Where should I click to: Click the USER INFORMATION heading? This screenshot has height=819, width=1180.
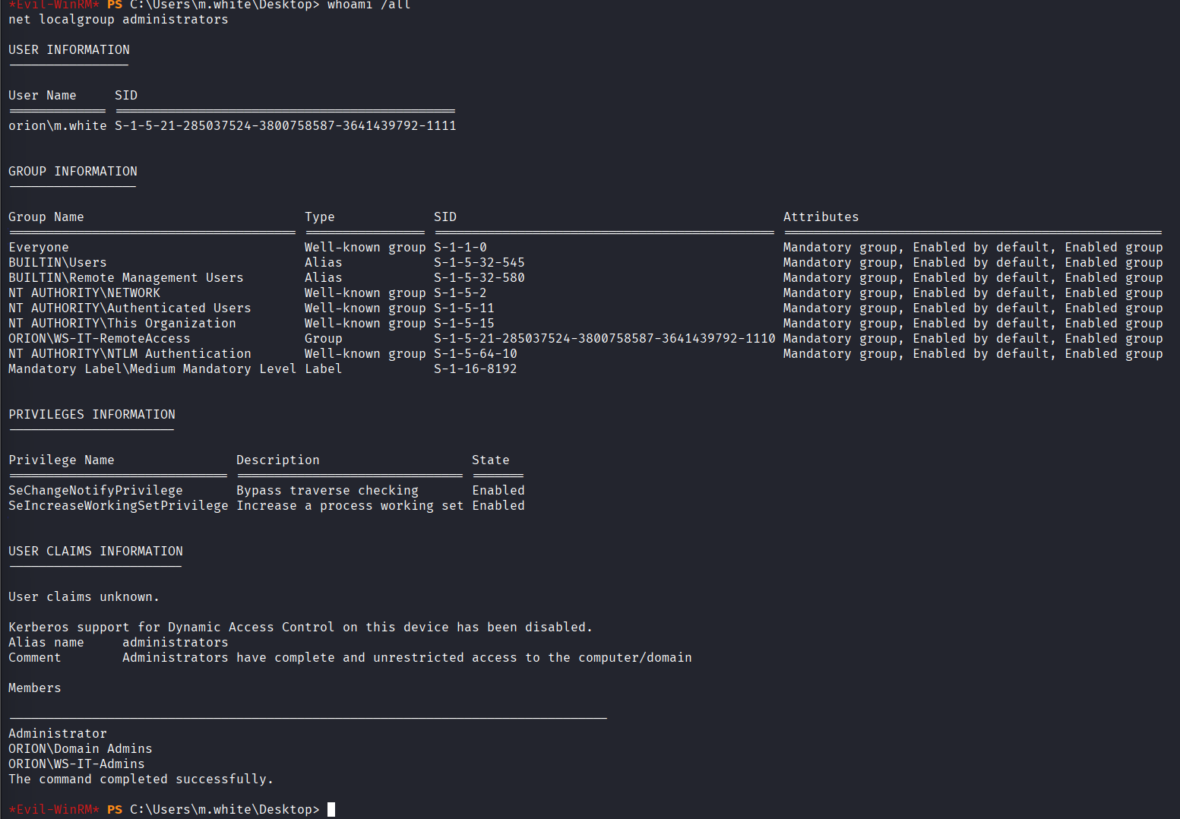[69, 50]
